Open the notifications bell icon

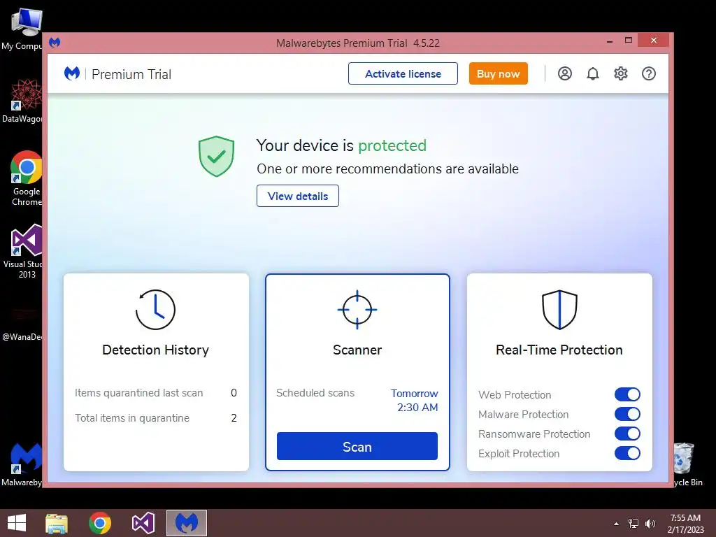593,73
